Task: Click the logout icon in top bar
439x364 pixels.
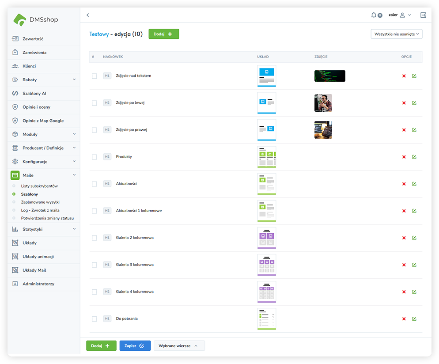Action: pos(423,15)
